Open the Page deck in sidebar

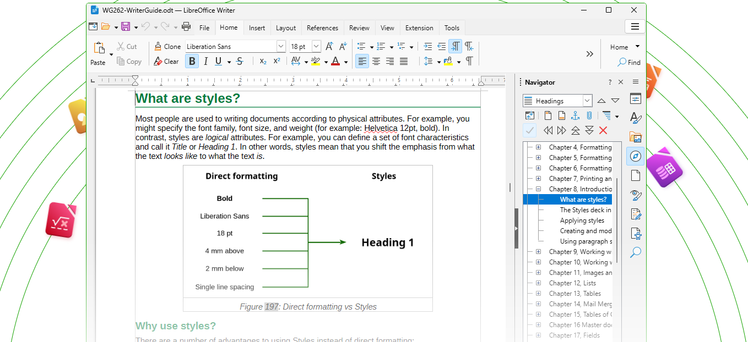tap(636, 175)
